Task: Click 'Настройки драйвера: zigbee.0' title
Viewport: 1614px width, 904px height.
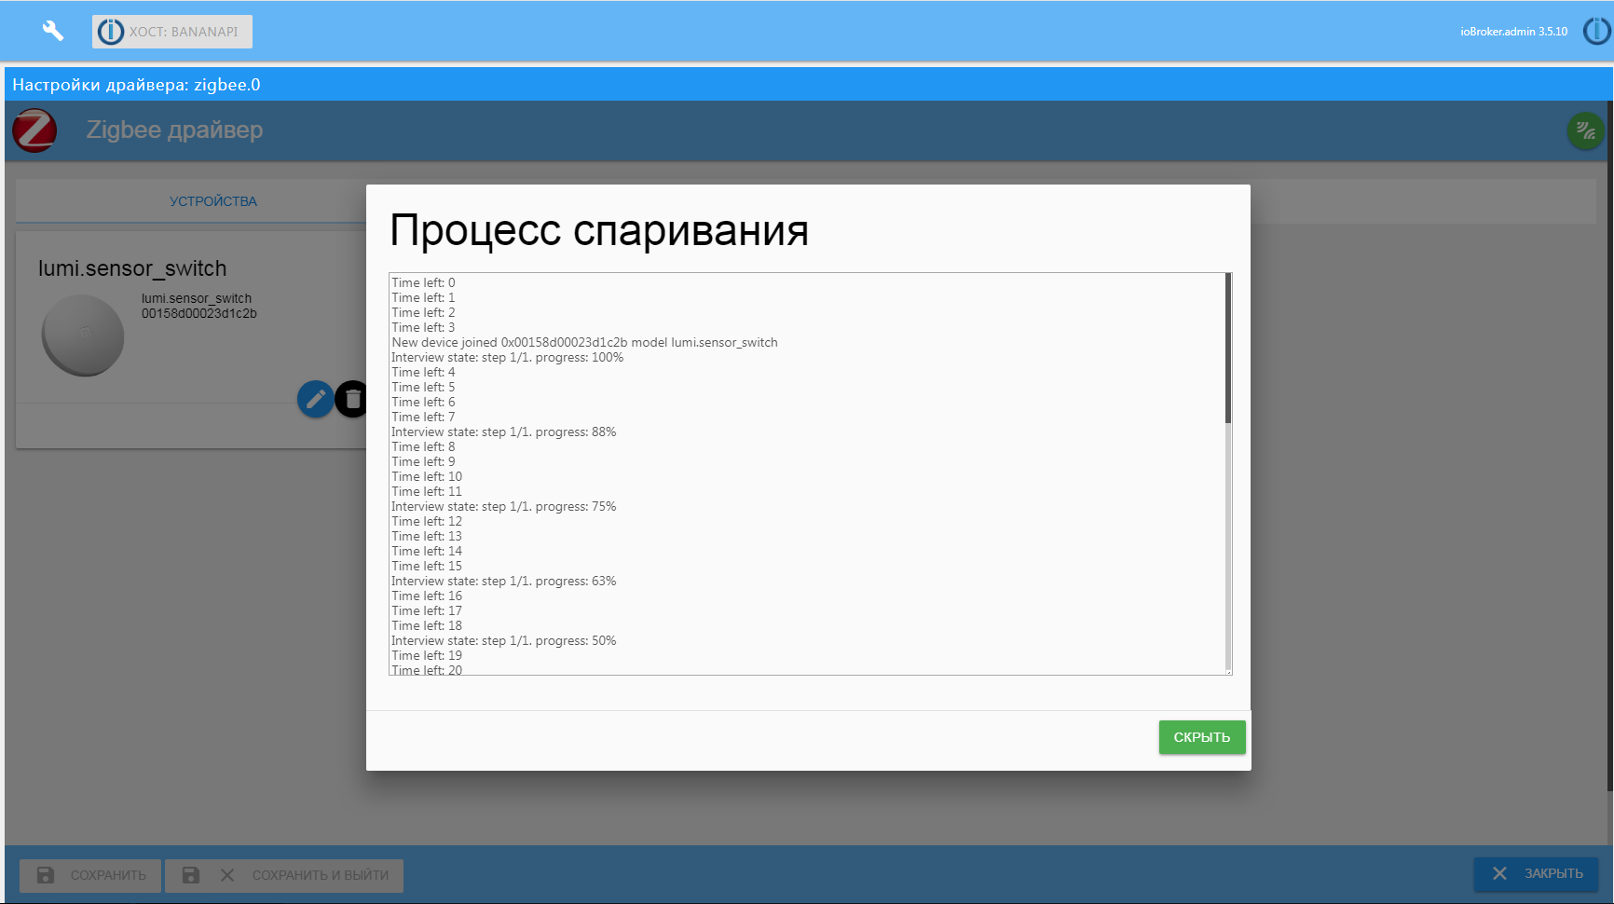Action: [136, 85]
